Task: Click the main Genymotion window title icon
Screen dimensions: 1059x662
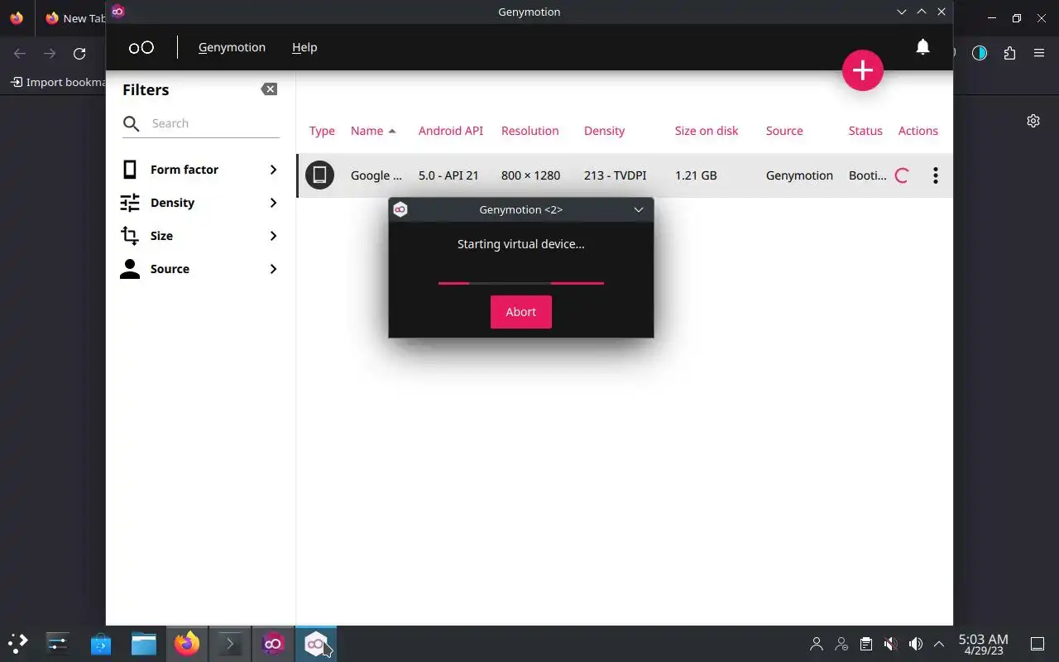Action: pos(117,11)
